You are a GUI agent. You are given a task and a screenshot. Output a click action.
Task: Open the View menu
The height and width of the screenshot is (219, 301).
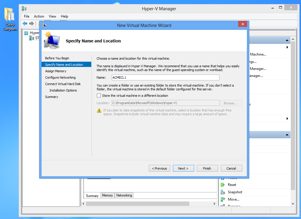[52, 16]
